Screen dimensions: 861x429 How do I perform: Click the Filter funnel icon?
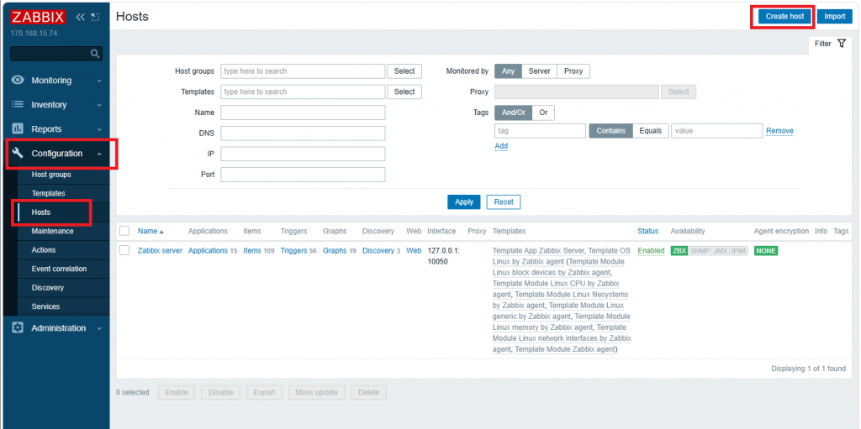click(x=841, y=44)
